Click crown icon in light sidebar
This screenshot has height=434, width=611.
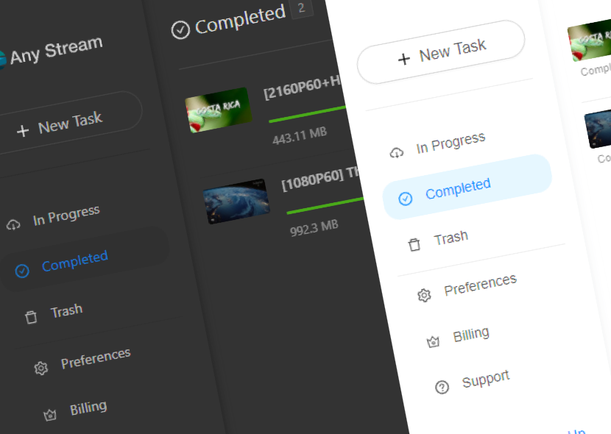[433, 341]
